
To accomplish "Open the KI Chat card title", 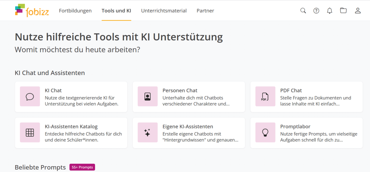I will click(x=53, y=91).
